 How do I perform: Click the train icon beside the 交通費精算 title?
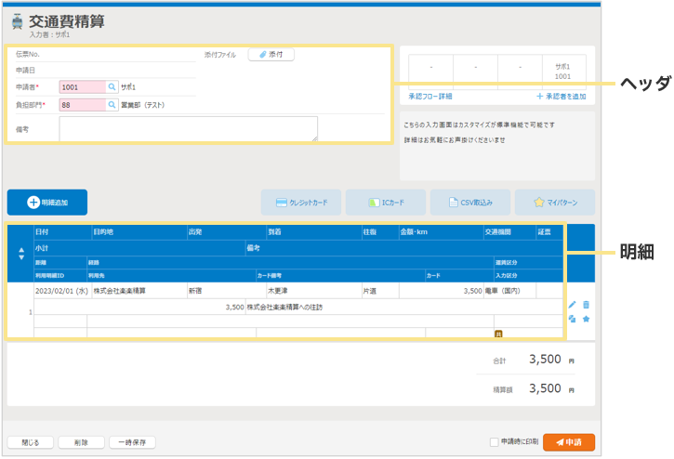pyautogui.click(x=16, y=22)
